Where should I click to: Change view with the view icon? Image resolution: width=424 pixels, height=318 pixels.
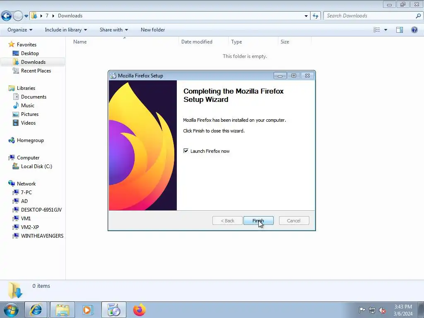376,30
